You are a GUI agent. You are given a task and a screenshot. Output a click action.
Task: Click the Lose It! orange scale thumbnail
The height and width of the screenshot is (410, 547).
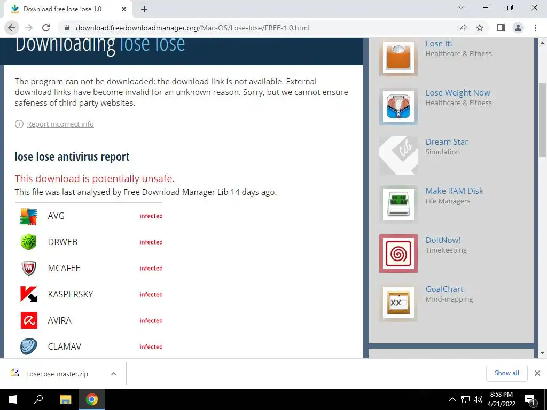click(x=398, y=57)
